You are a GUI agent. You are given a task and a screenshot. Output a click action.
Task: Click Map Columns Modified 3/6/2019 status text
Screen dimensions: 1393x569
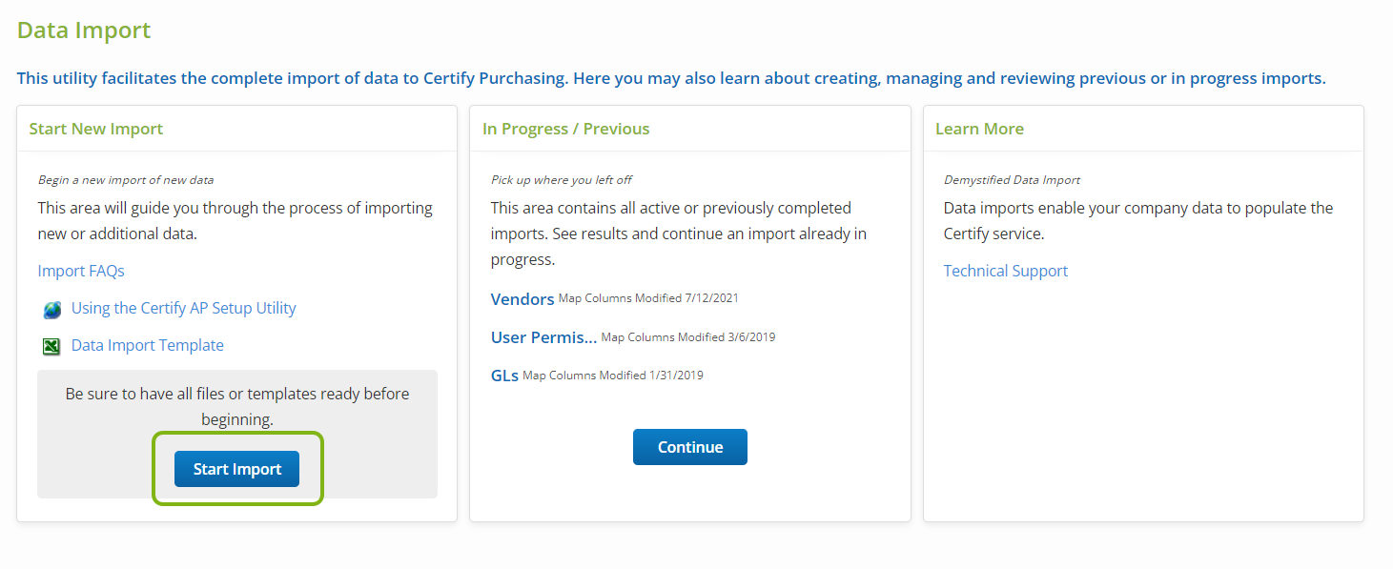coord(688,337)
